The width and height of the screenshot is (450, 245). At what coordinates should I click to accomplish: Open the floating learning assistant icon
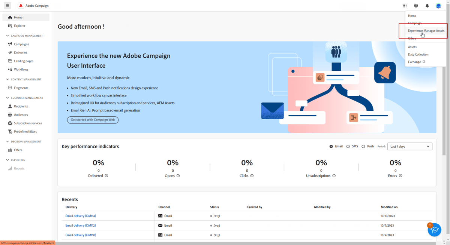pyautogui.click(x=434, y=230)
